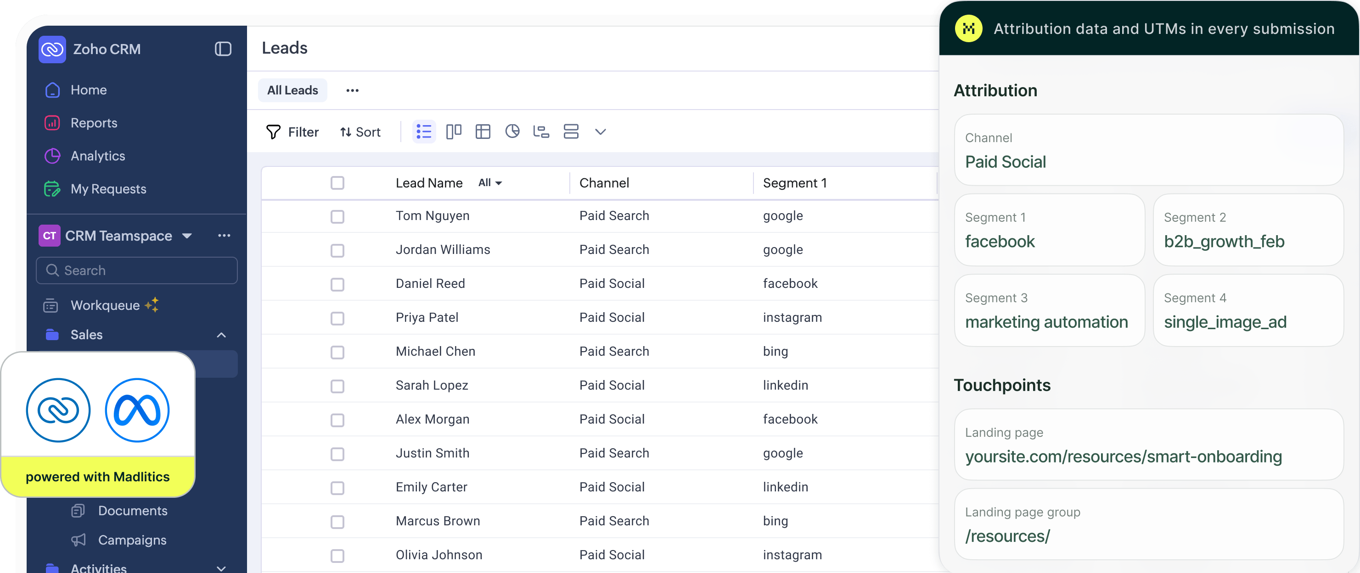Open Workqueue in the sidebar
The image size is (1360, 573).
[105, 305]
